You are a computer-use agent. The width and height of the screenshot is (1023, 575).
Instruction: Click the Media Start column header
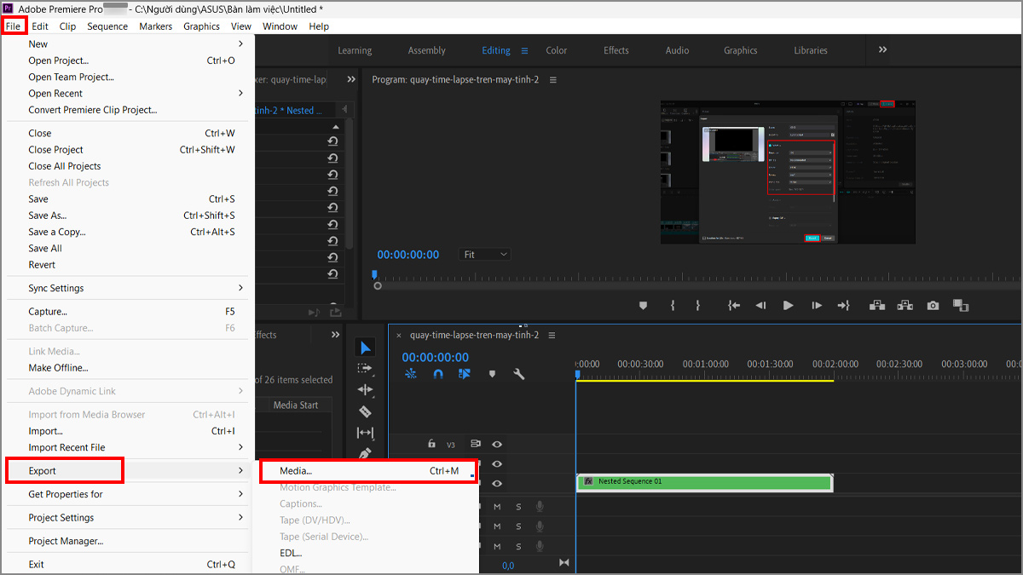click(x=296, y=405)
